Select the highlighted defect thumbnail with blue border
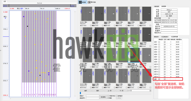The height and width of the screenshot is (101, 191). (x=134, y=55)
